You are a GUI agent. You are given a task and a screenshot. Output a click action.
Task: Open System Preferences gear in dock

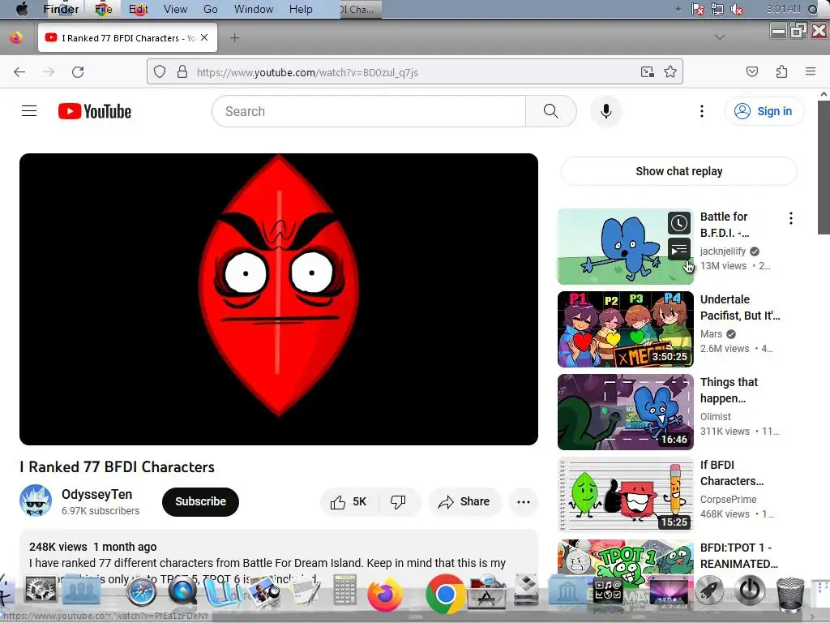coord(41,590)
